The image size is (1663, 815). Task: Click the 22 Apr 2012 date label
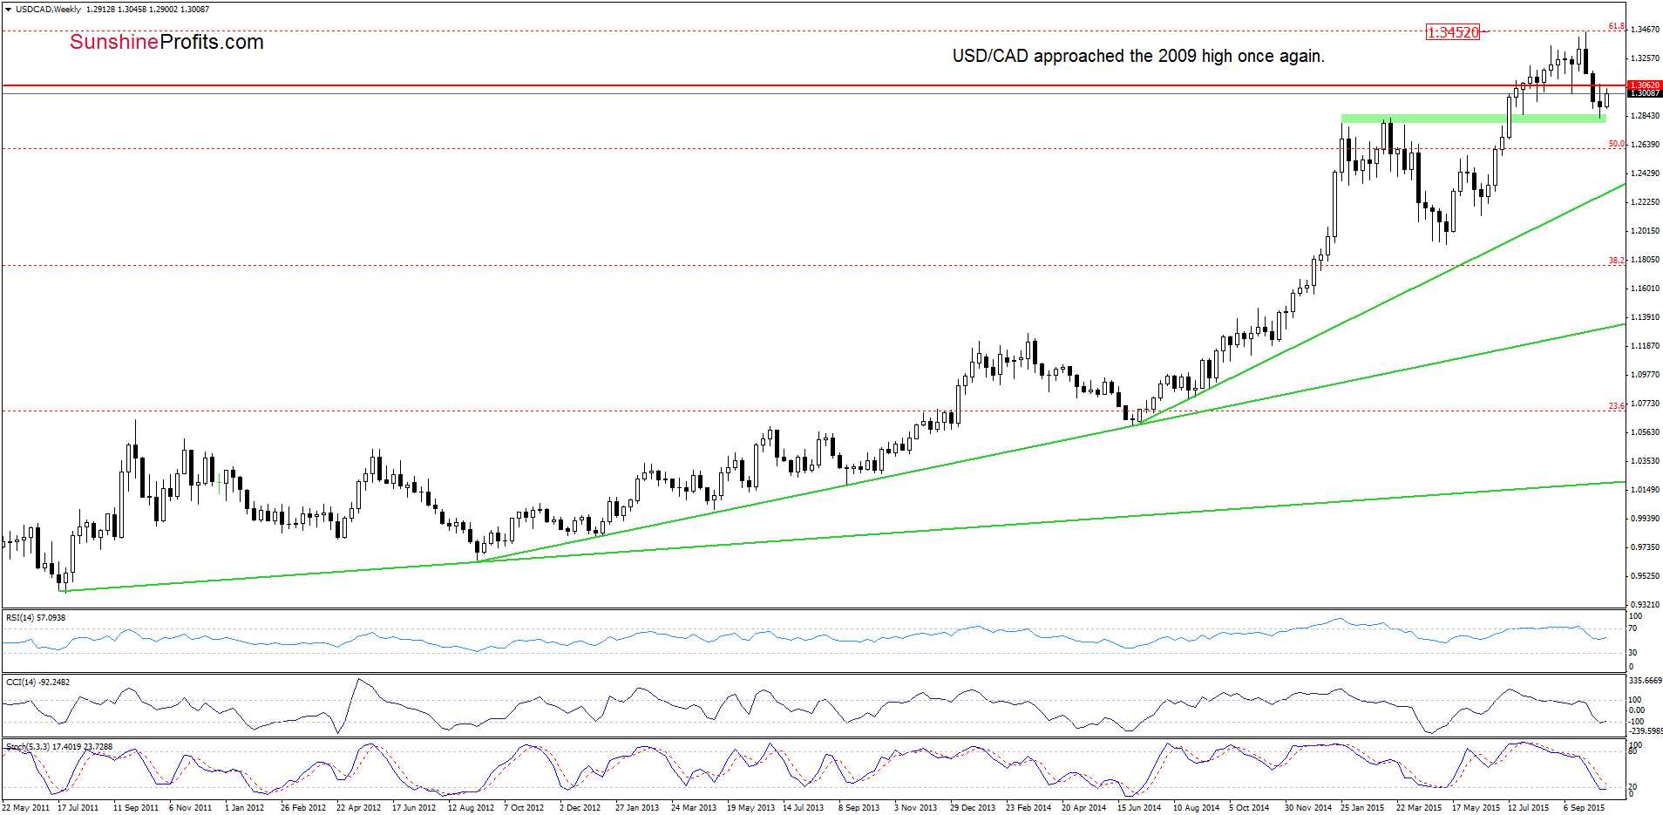tap(359, 808)
